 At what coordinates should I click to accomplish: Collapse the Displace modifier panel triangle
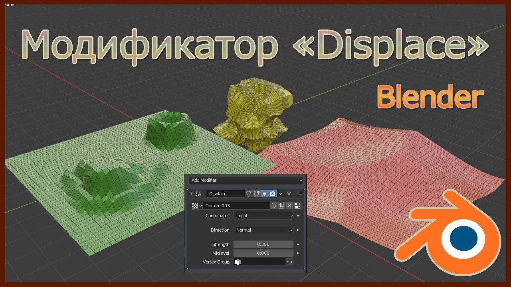(x=192, y=194)
